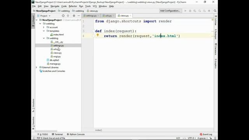The image size is (249, 140).
Task: Select views.py in project tree
Action: click(56, 53)
